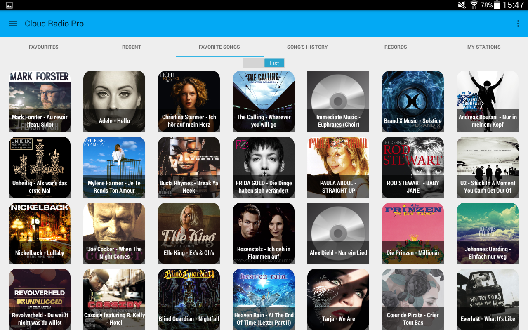The image size is (528, 330).
Task: Open Johannes Oerding - Einfach nur weg
Action: [488, 233]
